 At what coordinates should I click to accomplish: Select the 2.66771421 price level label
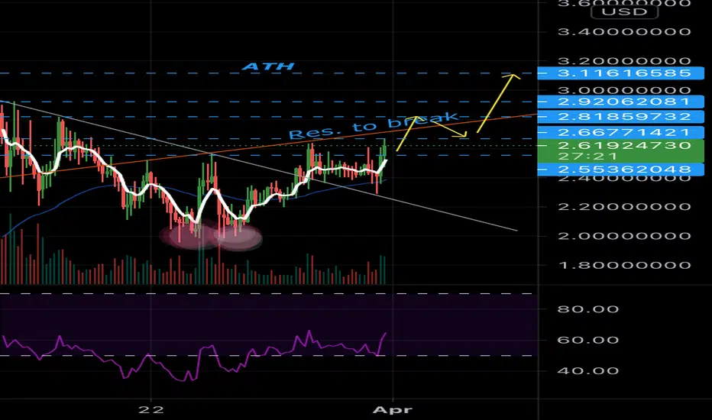point(620,132)
